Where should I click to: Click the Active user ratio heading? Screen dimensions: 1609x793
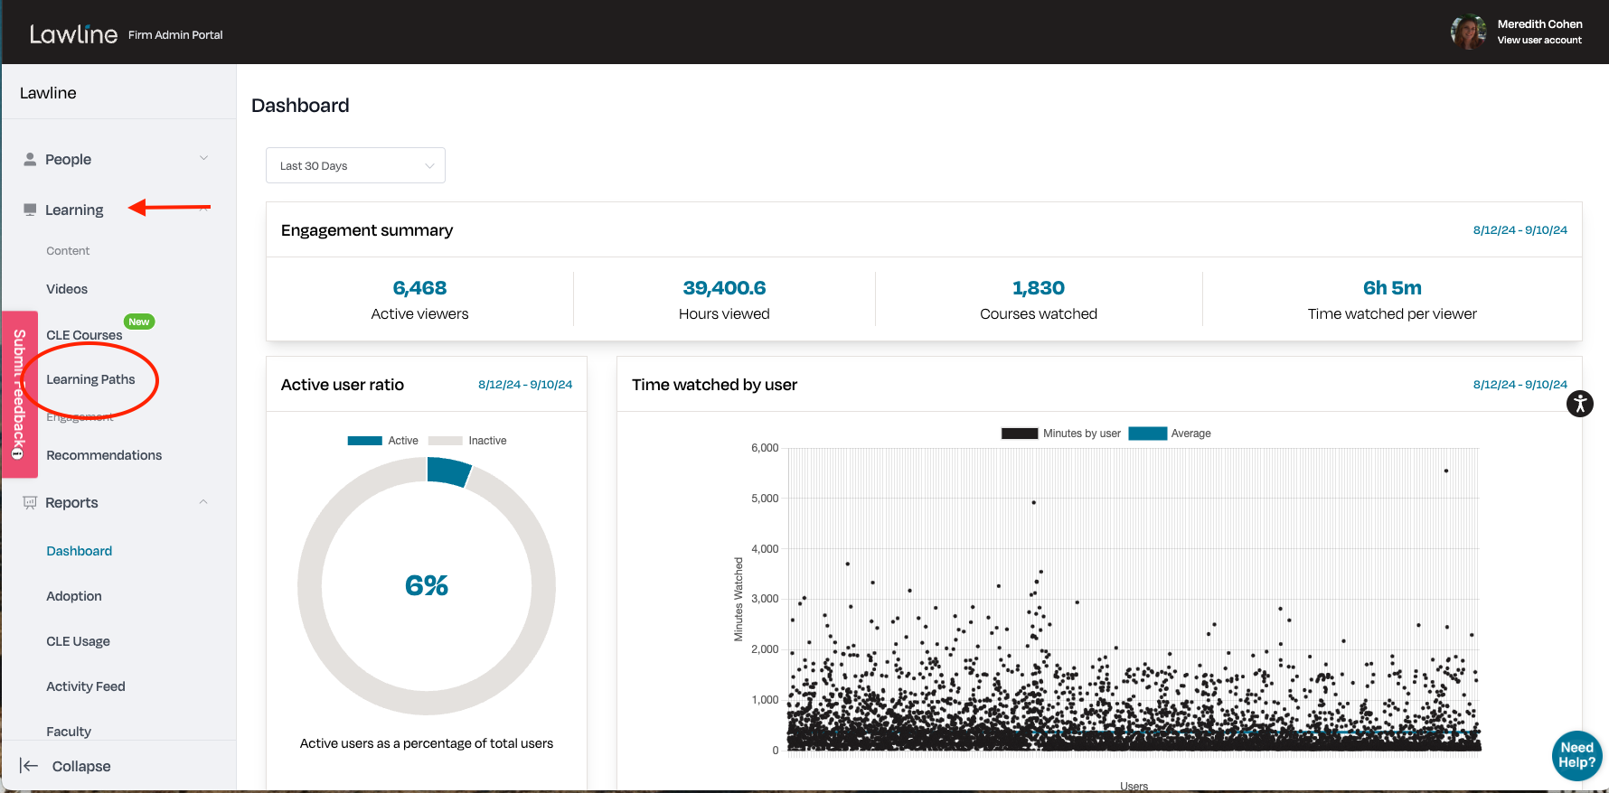pyautogui.click(x=343, y=385)
